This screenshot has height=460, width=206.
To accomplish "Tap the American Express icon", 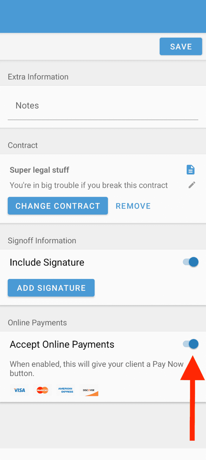I will (66, 390).
